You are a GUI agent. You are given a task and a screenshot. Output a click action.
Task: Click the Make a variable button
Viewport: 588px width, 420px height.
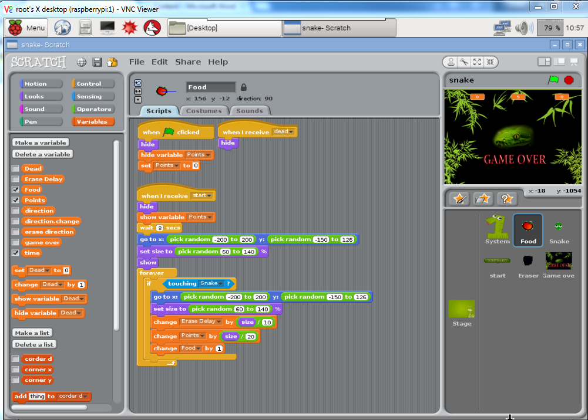[41, 142]
